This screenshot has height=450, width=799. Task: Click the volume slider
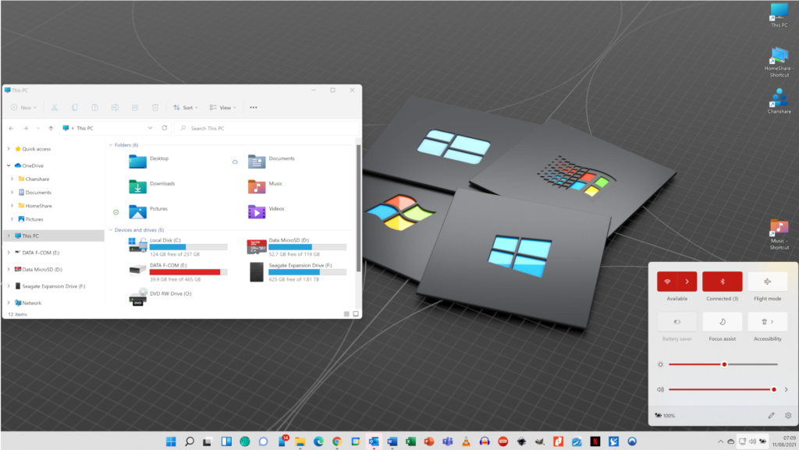[x=722, y=389]
